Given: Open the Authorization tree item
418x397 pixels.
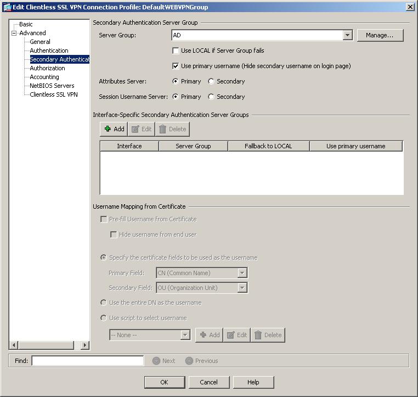Looking at the screenshot, I should coord(48,68).
